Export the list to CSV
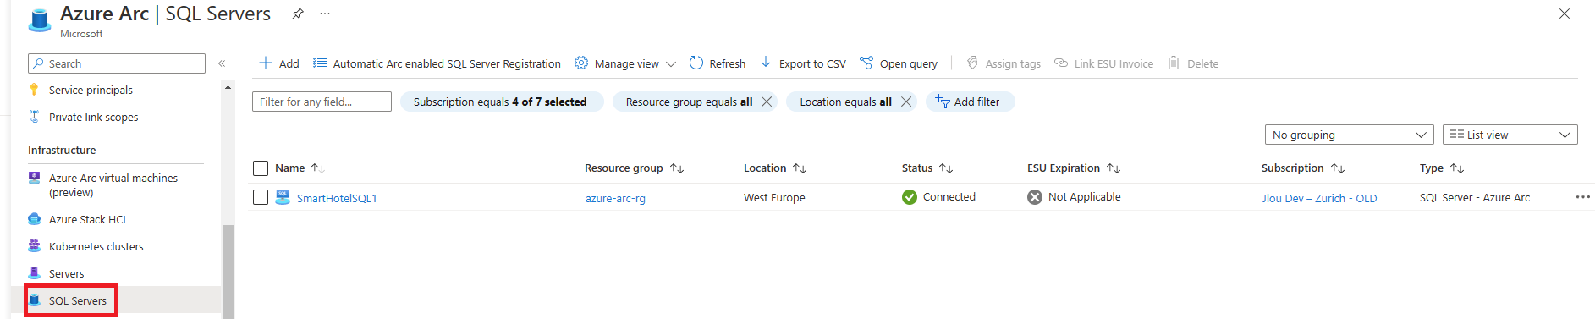Image resolution: width=1595 pixels, height=319 pixels. (x=802, y=63)
